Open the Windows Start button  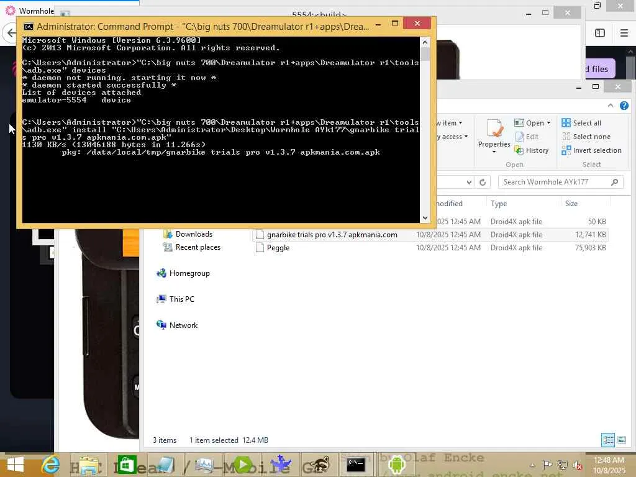(x=16, y=465)
